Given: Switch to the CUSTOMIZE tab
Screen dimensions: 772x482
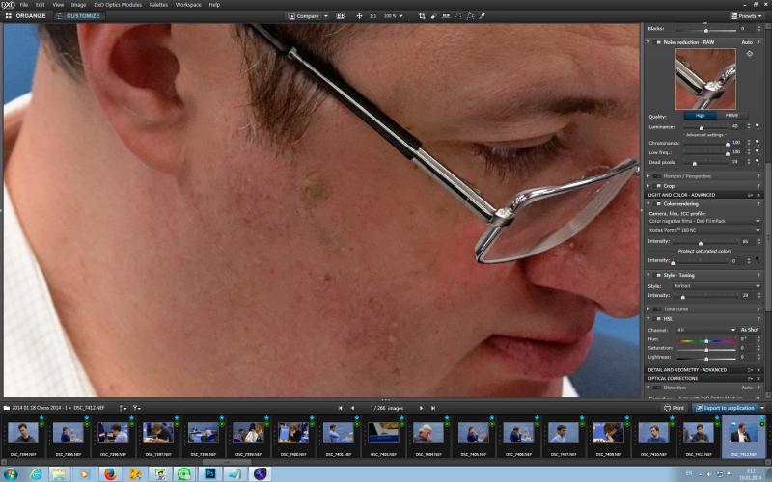Looking at the screenshot, I should click(x=78, y=16).
